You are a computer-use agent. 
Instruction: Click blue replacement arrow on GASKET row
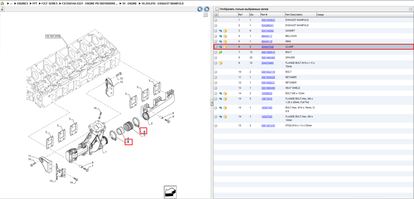tap(221, 31)
